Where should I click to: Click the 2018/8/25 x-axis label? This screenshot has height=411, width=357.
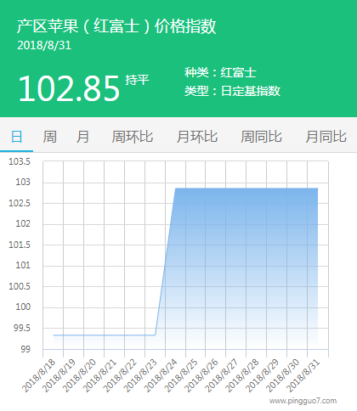click(182, 375)
